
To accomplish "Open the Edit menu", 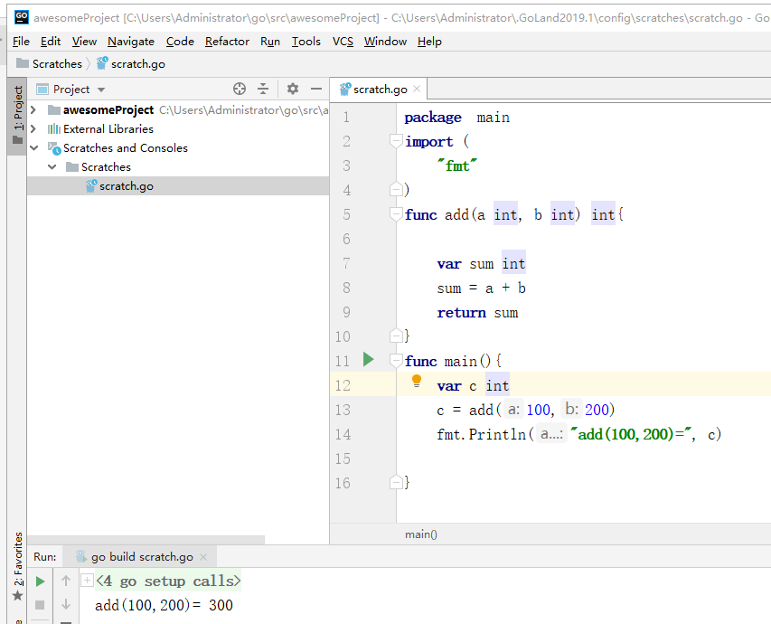I will tap(51, 42).
